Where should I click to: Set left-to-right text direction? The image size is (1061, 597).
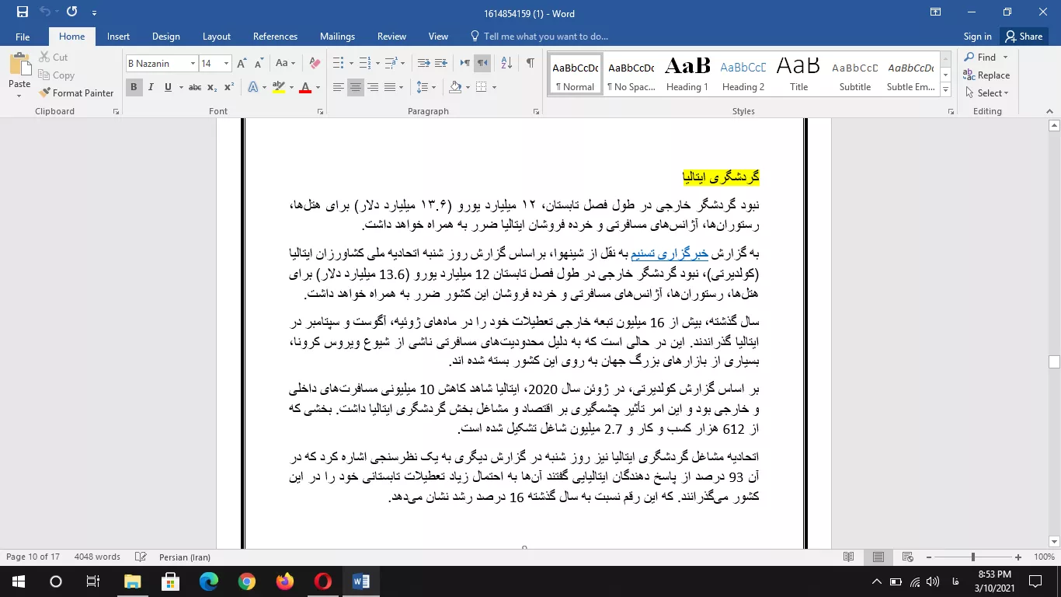[x=465, y=64]
